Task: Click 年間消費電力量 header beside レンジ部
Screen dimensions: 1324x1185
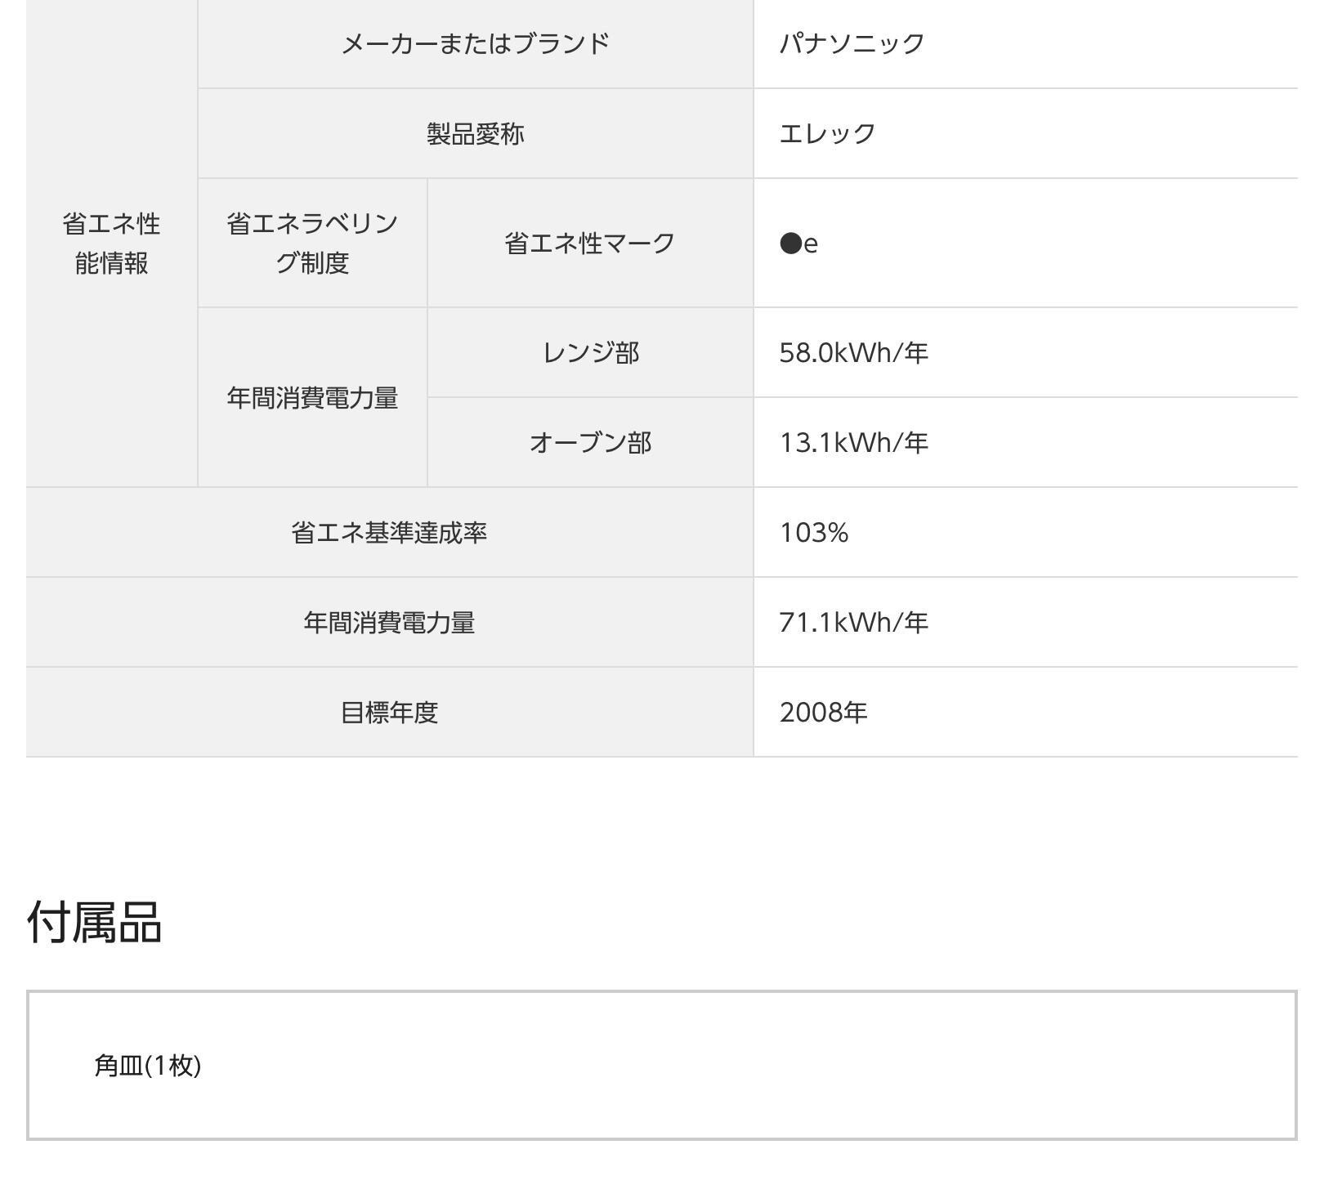Action: pyautogui.click(x=312, y=398)
